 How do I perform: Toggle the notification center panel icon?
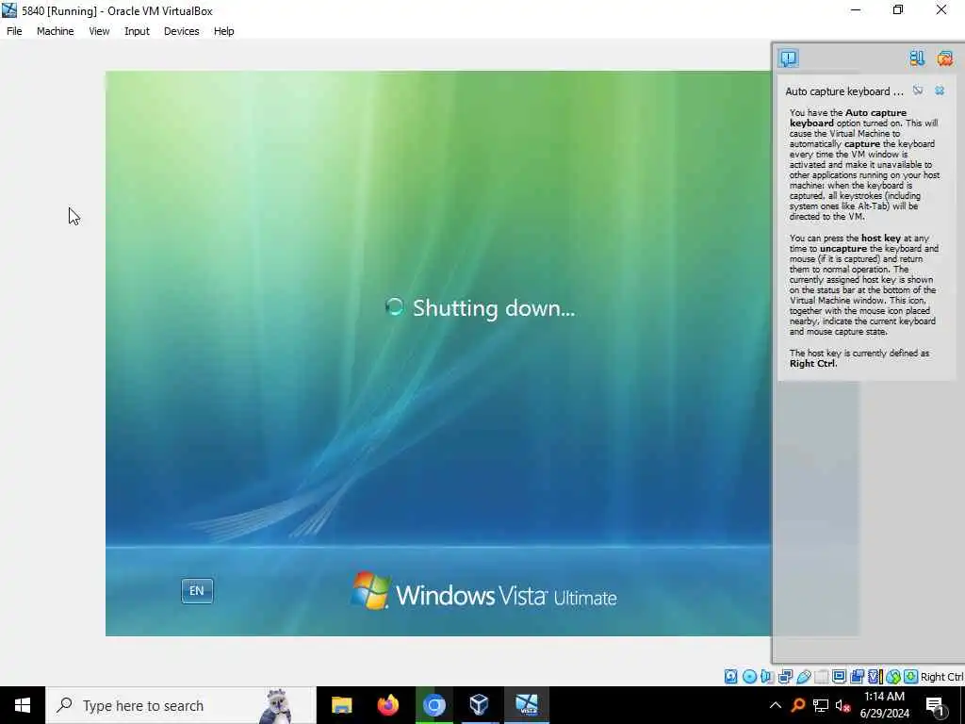pyautogui.click(x=789, y=58)
